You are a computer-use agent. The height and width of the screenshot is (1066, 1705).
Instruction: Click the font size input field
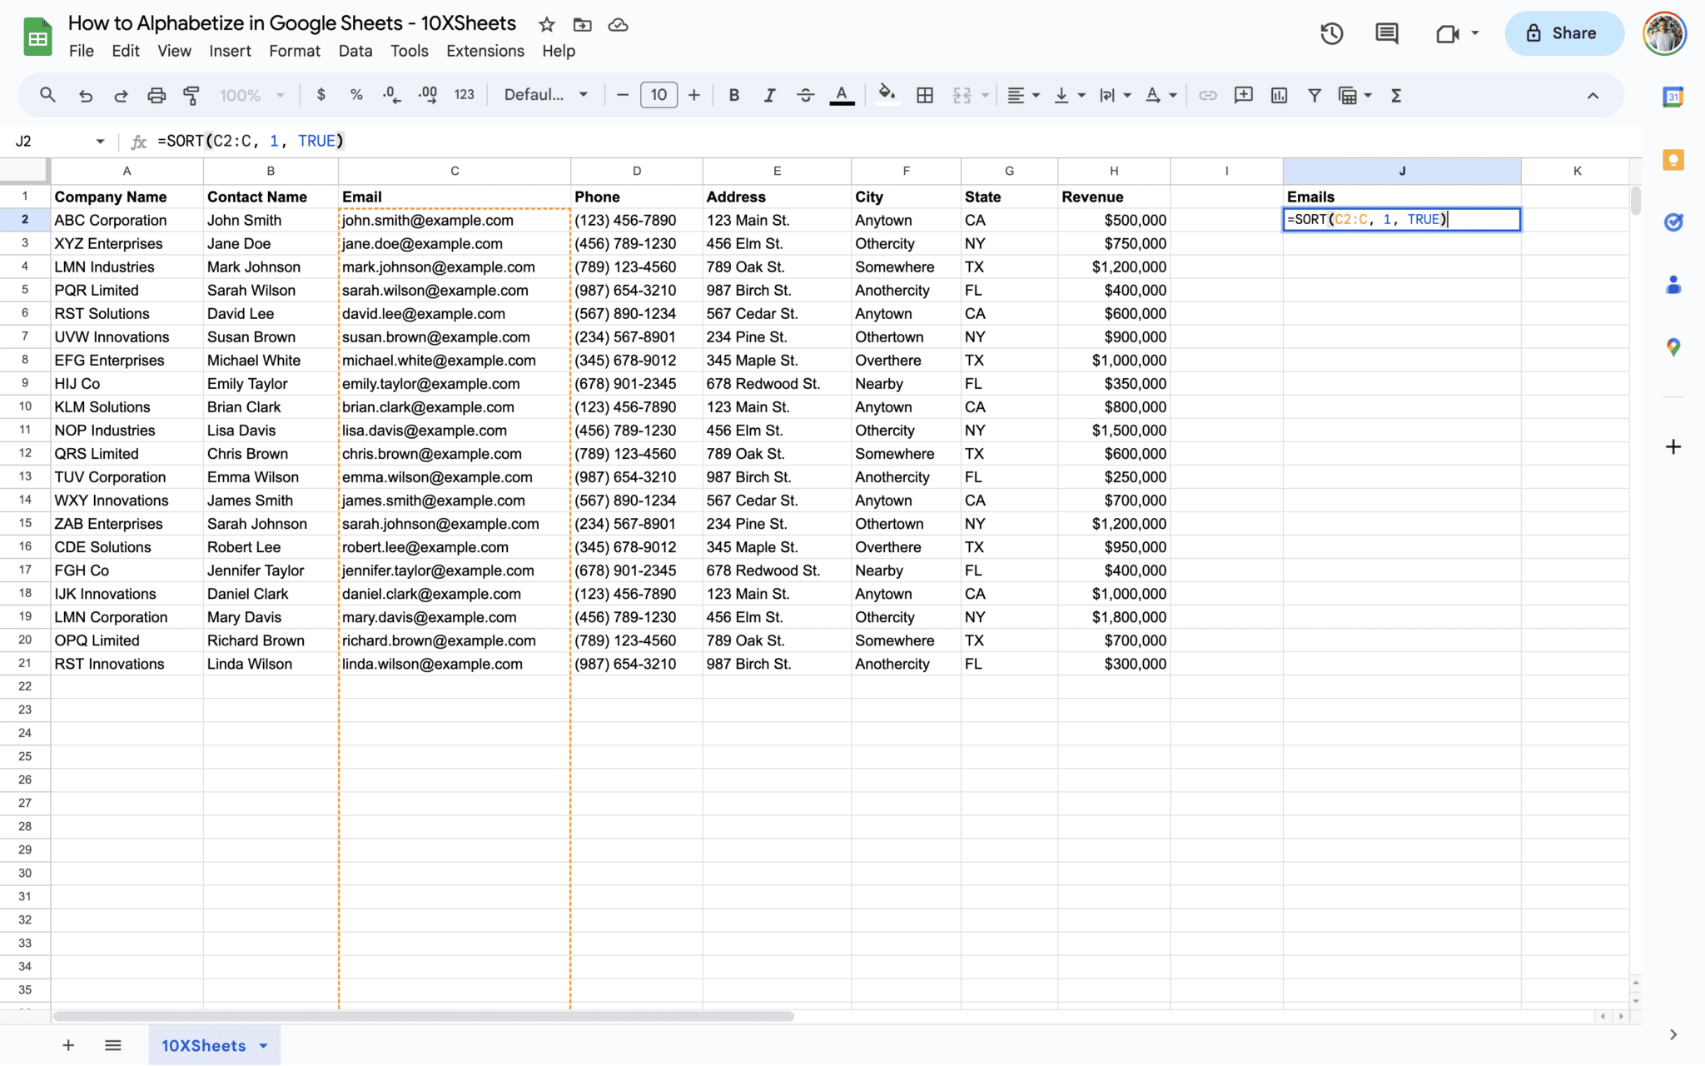[x=658, y=95]
